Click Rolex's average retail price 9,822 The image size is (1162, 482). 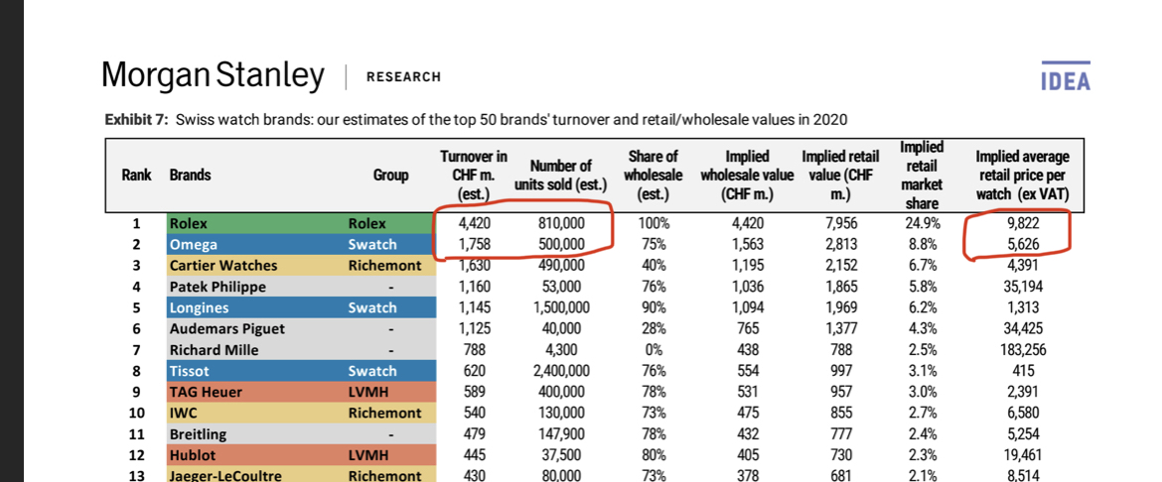[1023, 223]
